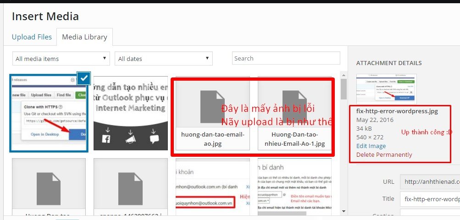
Task: Click the Delete Permanently link
Action: [384, 154]
